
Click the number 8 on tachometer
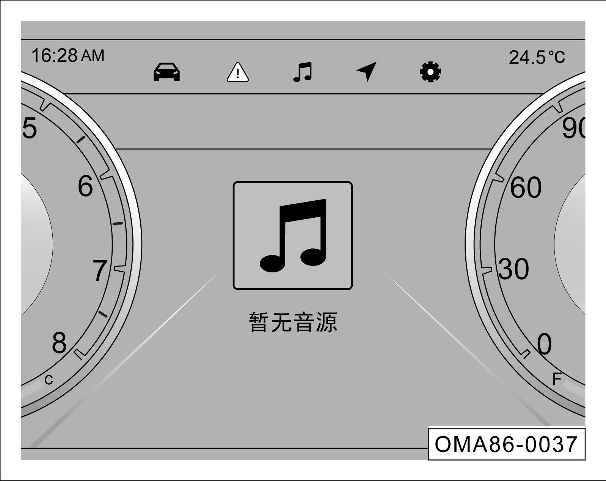pyautogui.click(x=59, y=343)
